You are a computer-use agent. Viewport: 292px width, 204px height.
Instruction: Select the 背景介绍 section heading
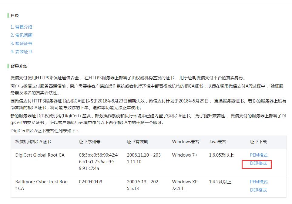(x=19, y=66)
